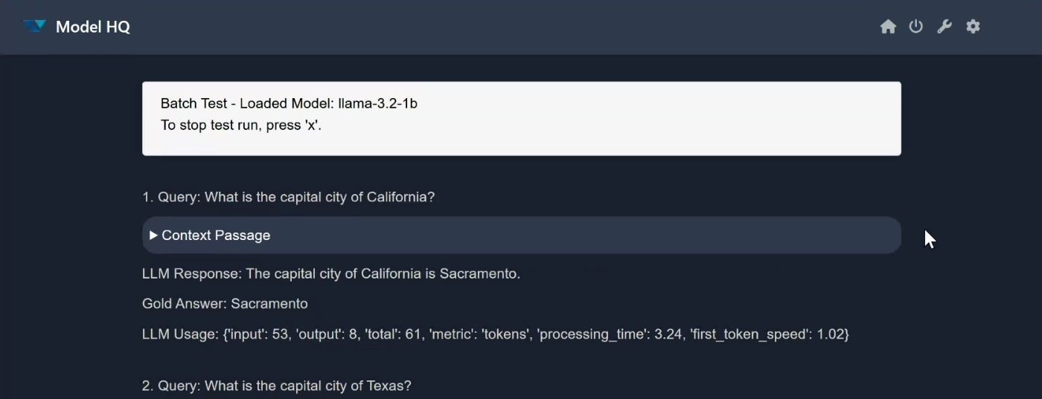Click the "To stop test run" instruction

[240, 125]
